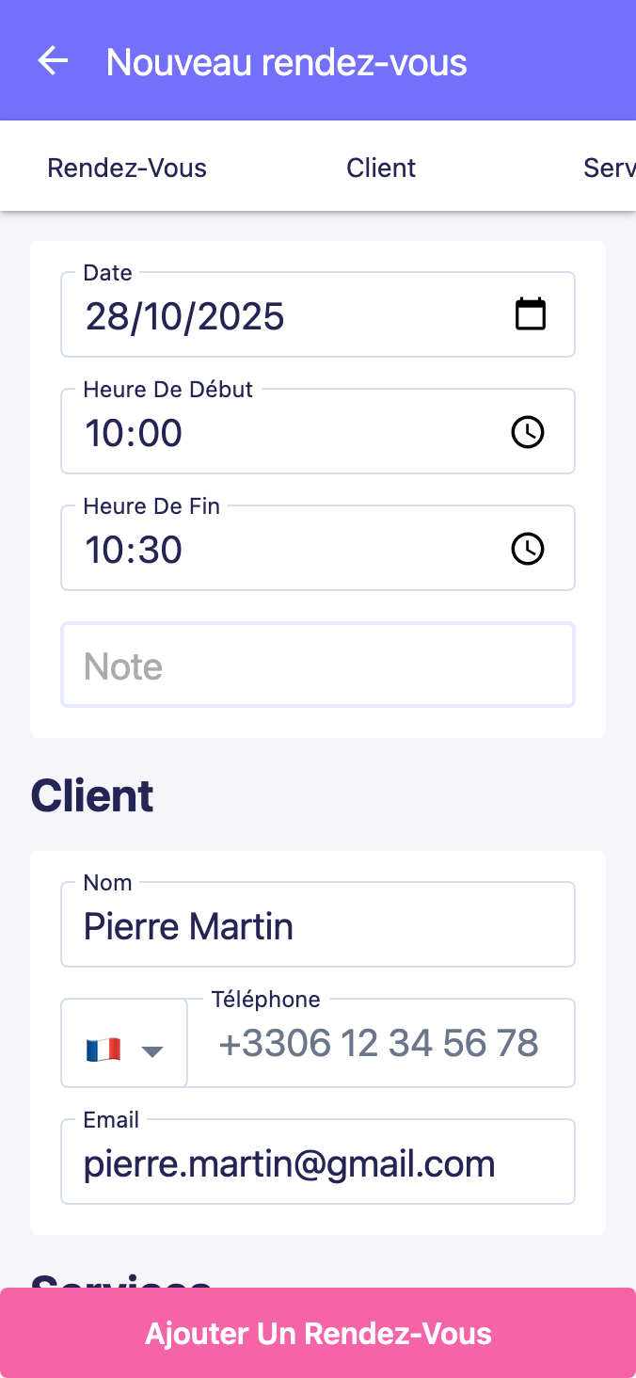This screenshot has width=636, height=1378.
Task: Click the back arrow icon
Action: 53,61
